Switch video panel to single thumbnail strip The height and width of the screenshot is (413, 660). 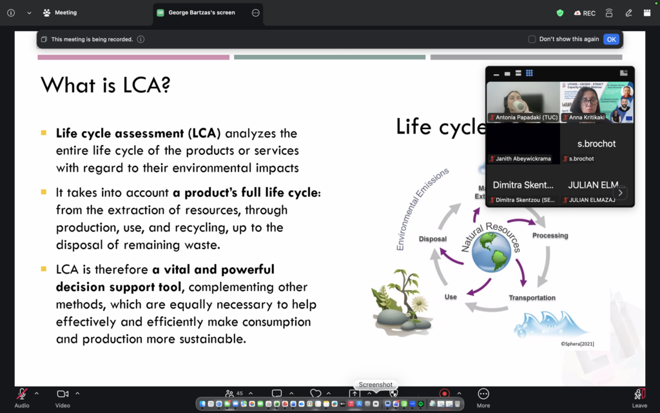[507, 74]
